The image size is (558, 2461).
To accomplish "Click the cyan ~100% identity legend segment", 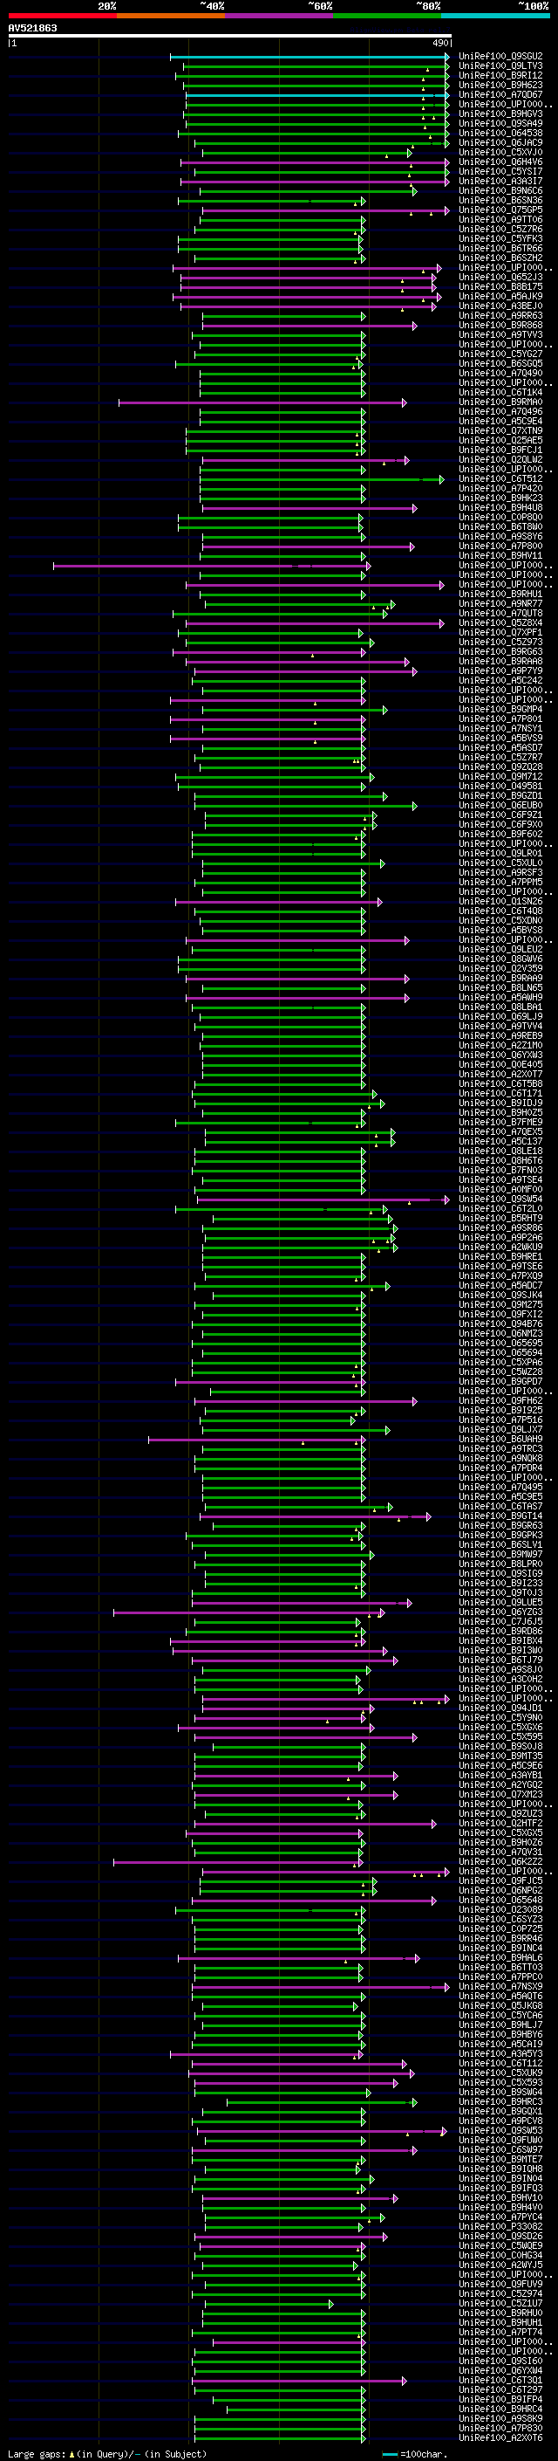I will (x=495, y=16).
